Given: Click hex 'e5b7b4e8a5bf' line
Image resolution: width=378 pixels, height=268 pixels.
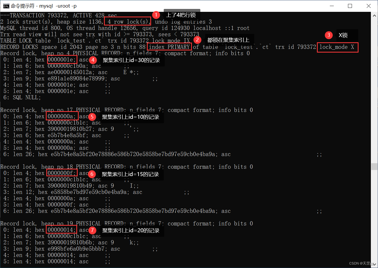Looking at the screenshot, I should point(67,135).
